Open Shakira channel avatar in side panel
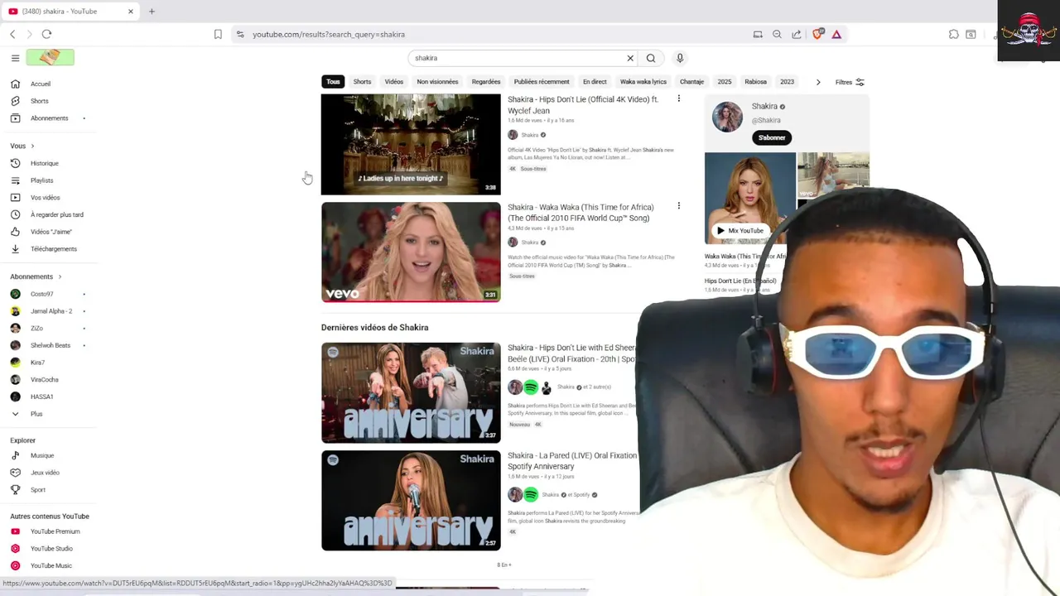The image size is (1060, 596). tap(727, 117)
